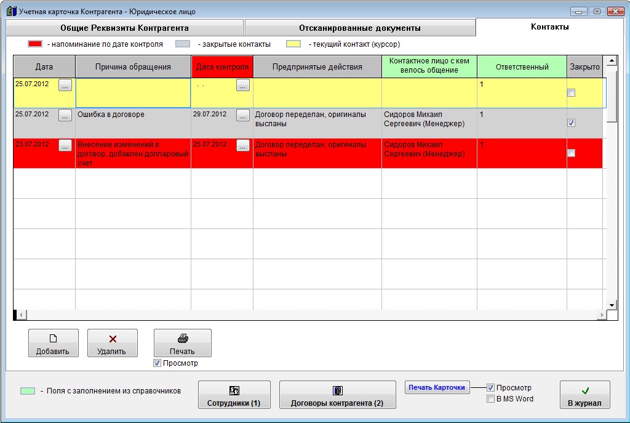Click red reminder legend color swatch
630x423 pixels.
[35, 44]
